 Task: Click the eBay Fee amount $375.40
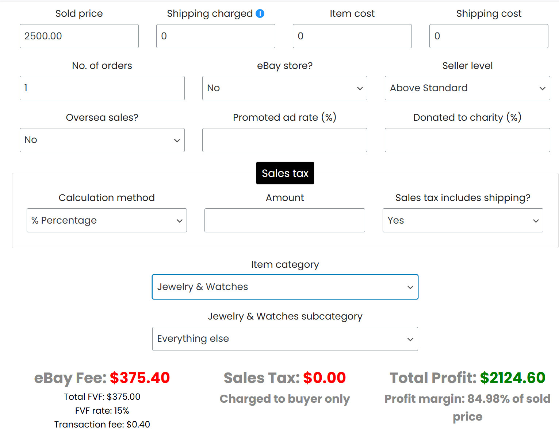coord(140,378)
